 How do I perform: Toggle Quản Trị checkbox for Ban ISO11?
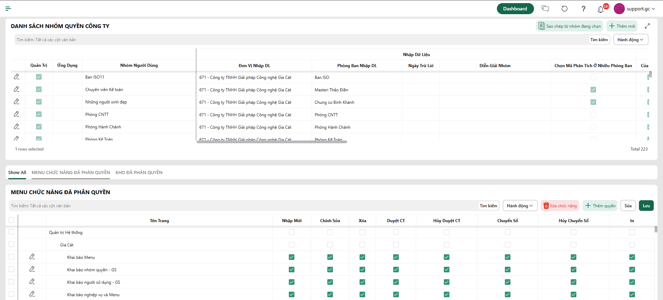coord(39,77)
